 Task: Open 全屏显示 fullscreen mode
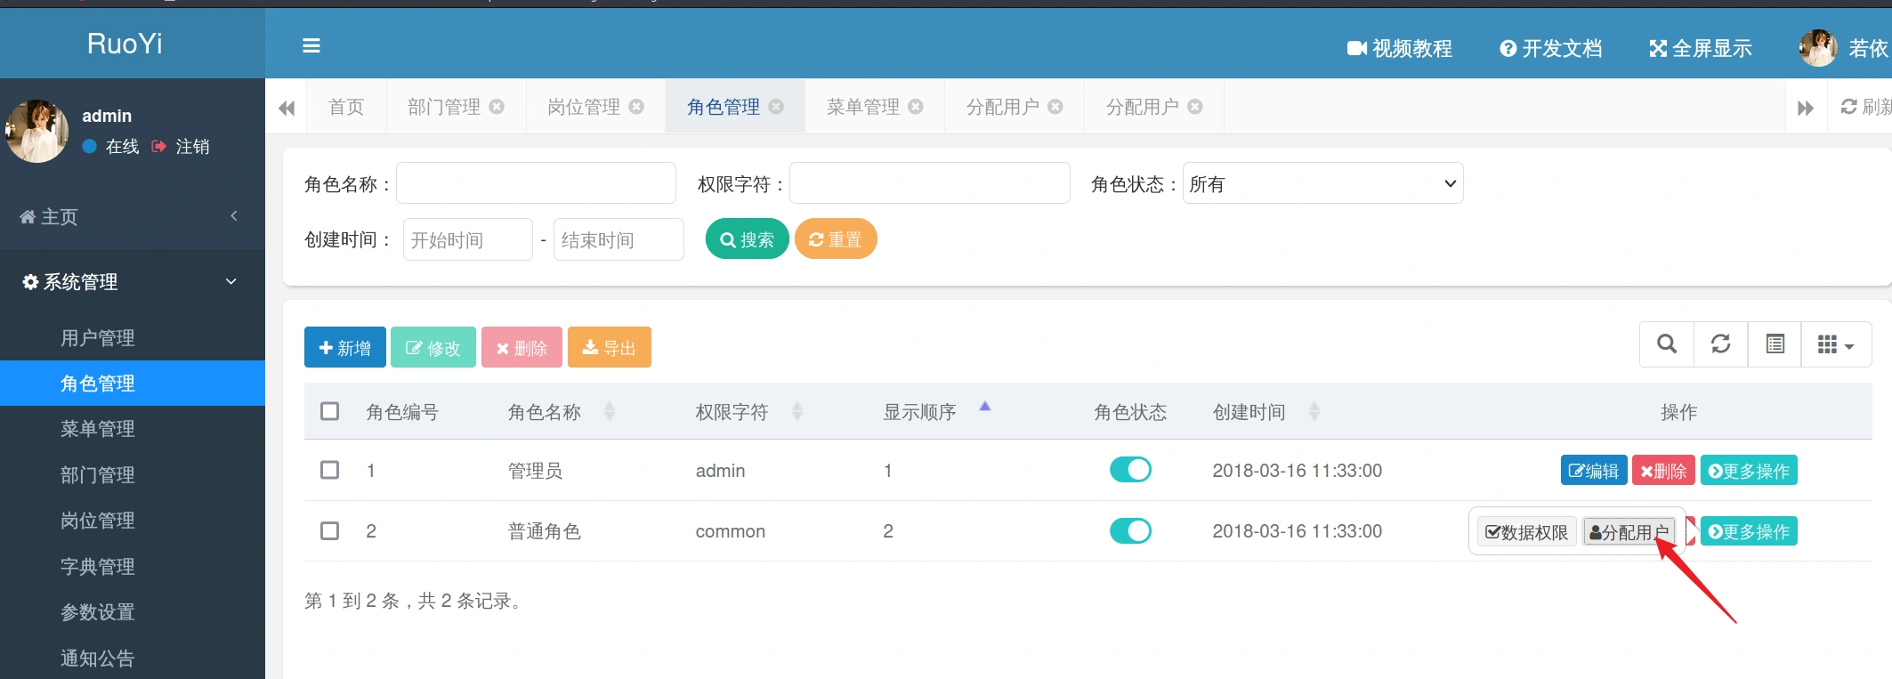click(x=1700, y=48)
